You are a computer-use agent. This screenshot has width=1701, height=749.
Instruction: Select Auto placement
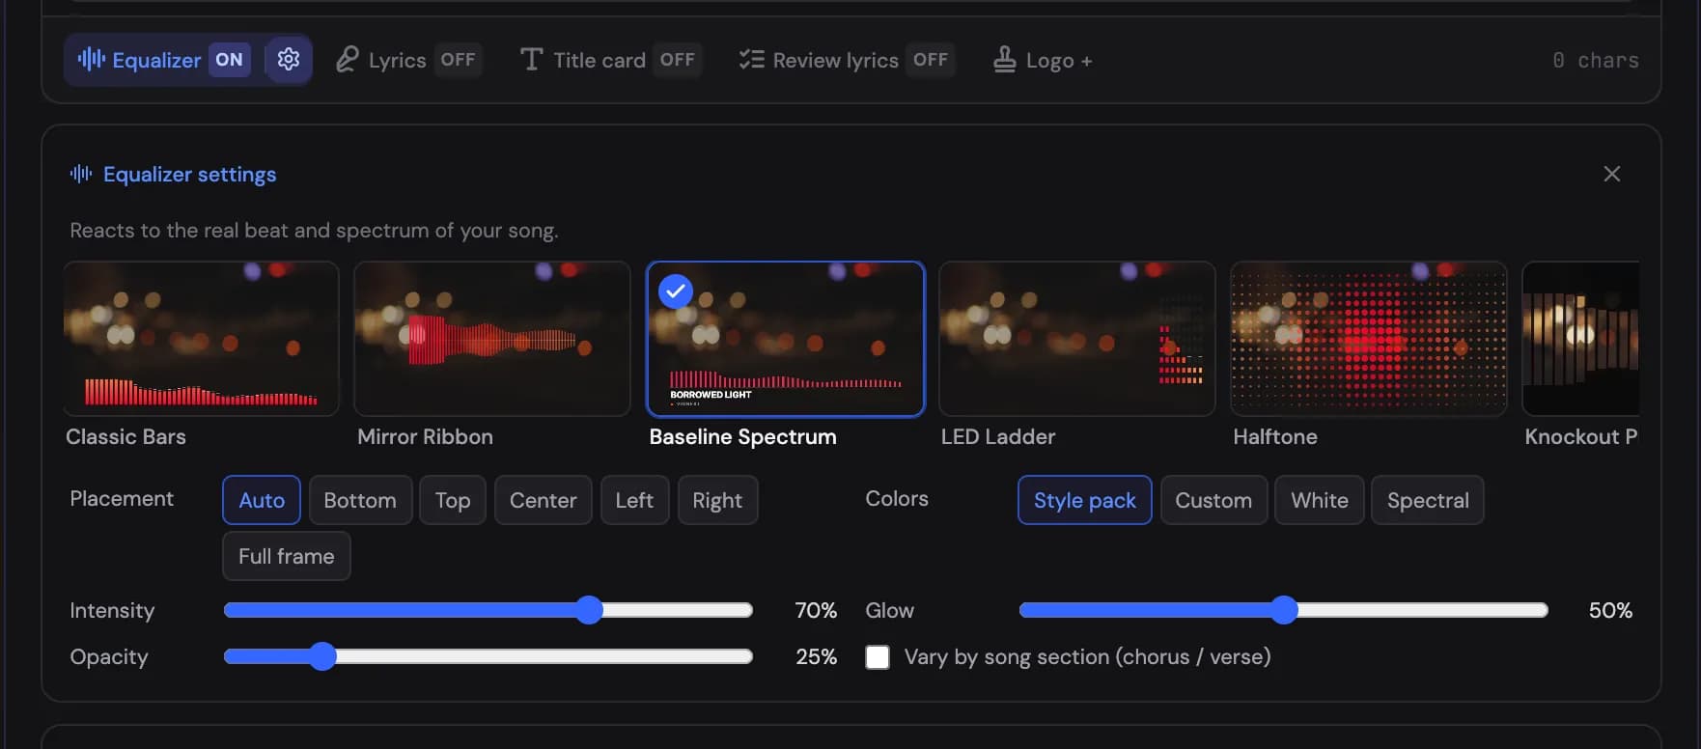(x=262, y=500)
